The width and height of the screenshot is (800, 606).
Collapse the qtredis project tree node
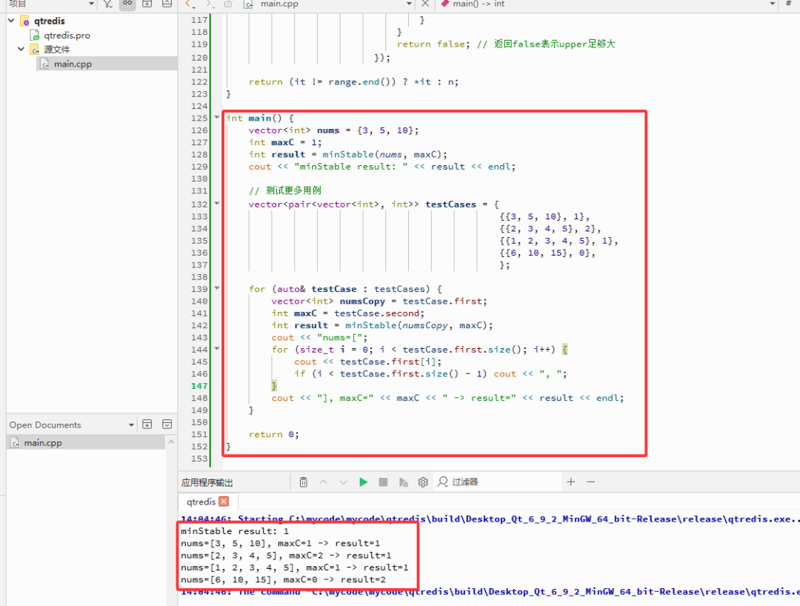click(11, 21)
